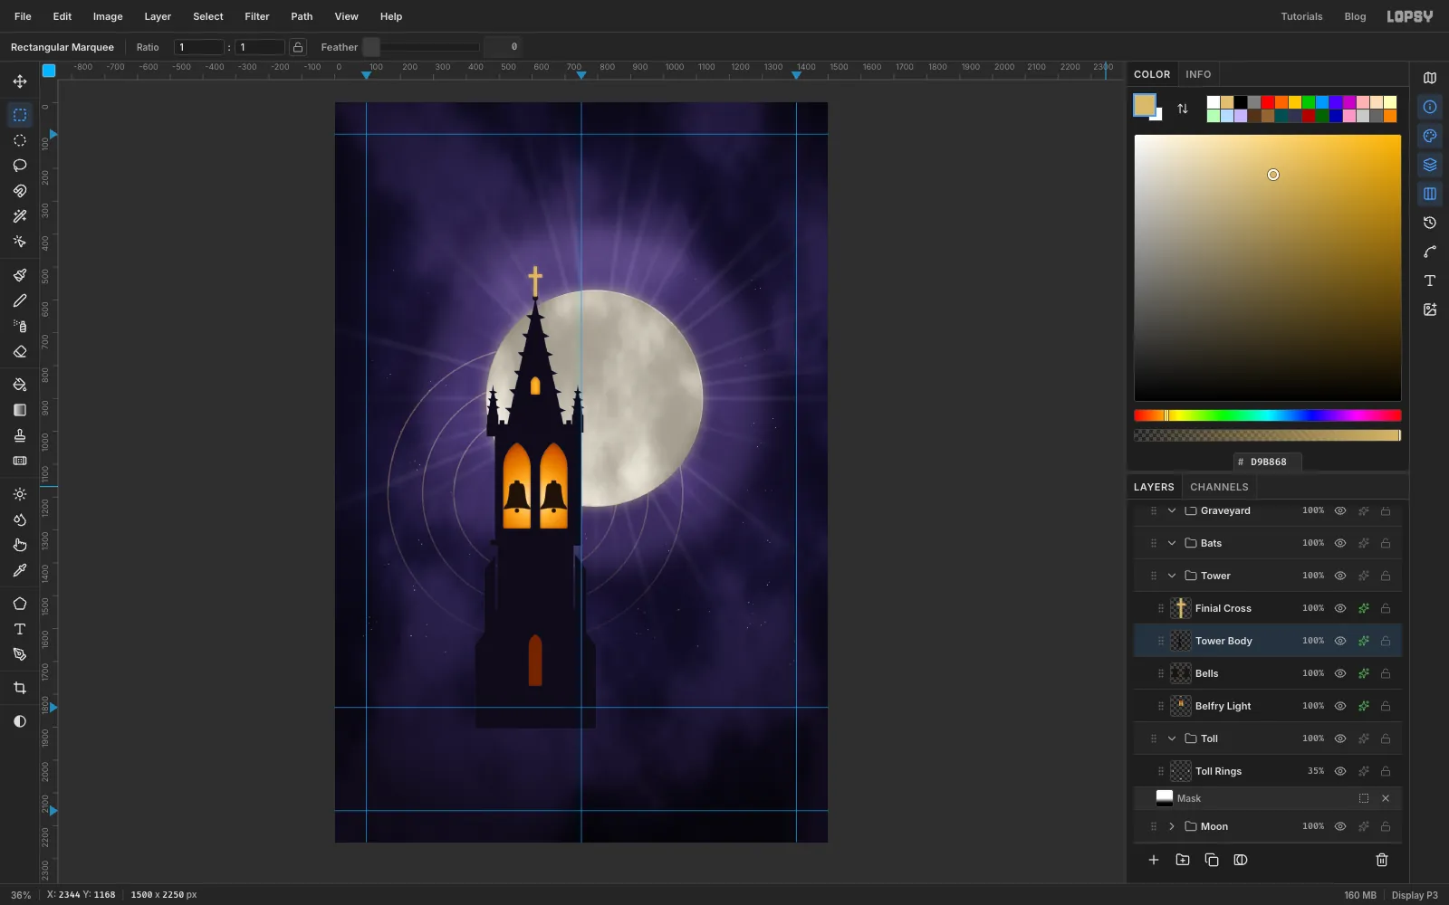Screen dimensions: 1449x905
Task: Toggle visibility of Toll Rings layer
Action: pos(1340,771)
